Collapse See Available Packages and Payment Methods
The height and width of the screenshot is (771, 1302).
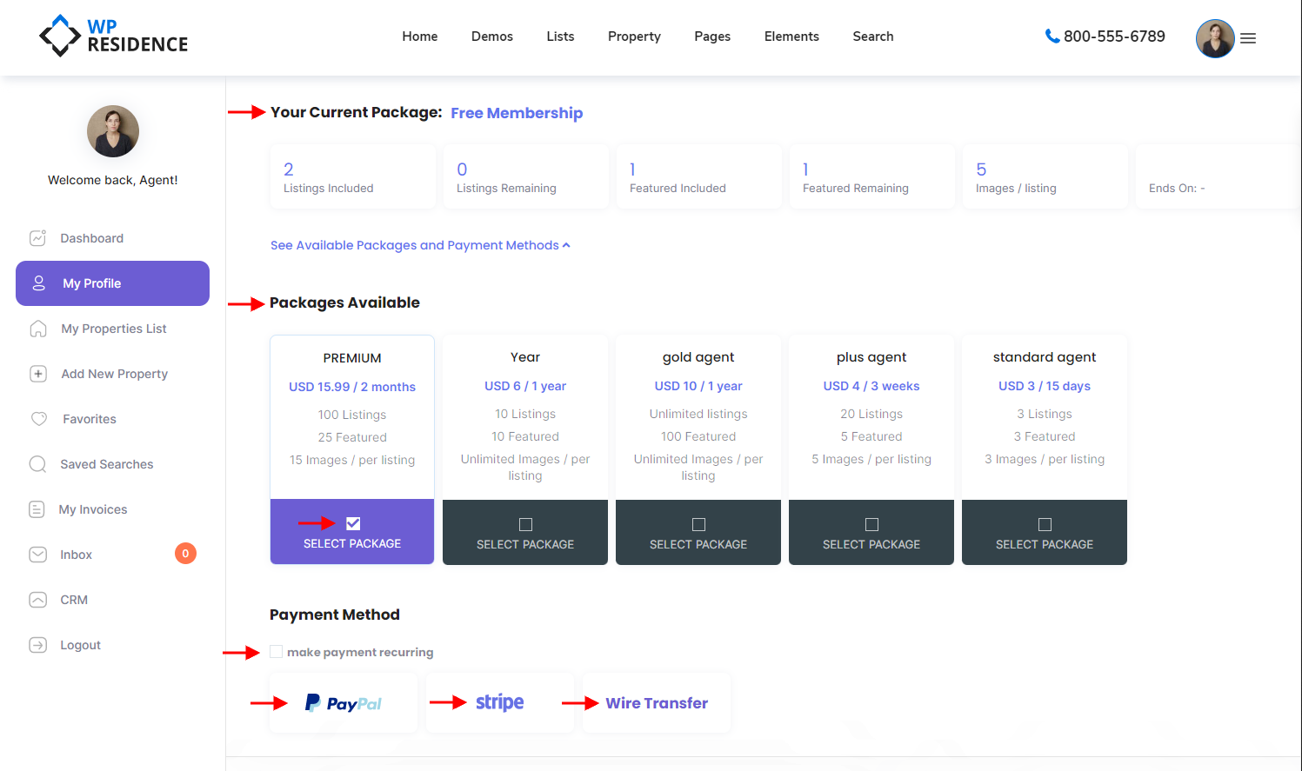(420, 245)
